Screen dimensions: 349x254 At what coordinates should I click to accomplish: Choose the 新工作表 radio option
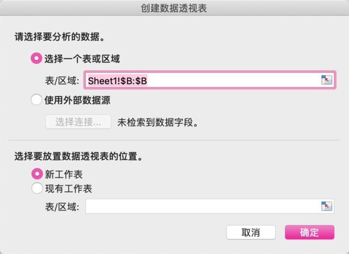click(x=37, y=174)
